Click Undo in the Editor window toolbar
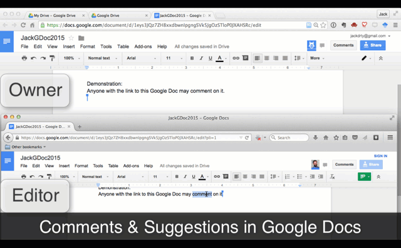This screenshot has height=248, width=401. pyautogui.click(x=32, y=177)
